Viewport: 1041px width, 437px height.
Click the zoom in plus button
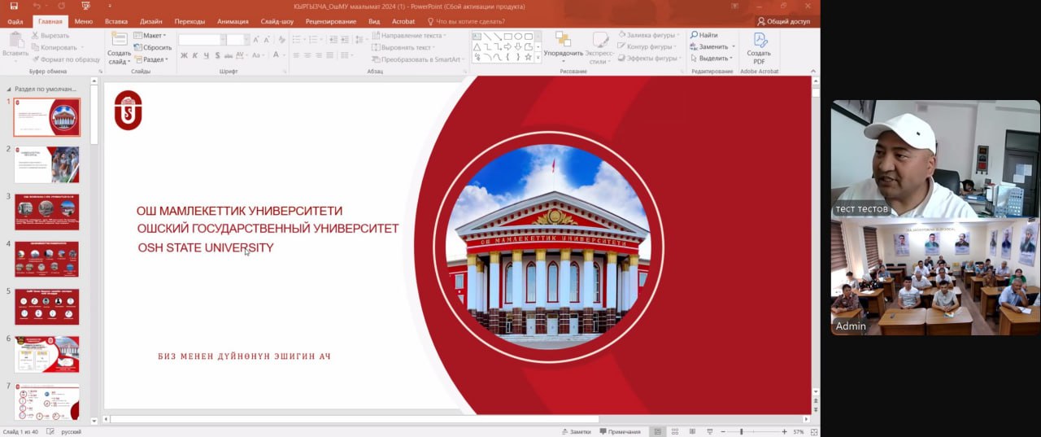point(784,431)
